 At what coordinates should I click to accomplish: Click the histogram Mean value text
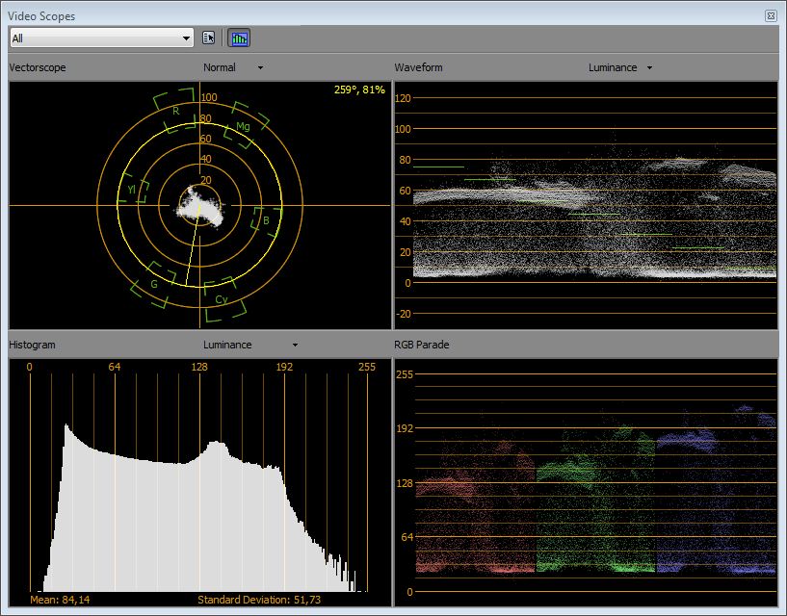tap(62, 601)
